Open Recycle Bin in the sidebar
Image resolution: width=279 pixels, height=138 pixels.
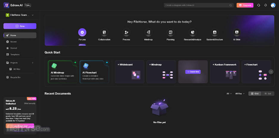point(20,77)
